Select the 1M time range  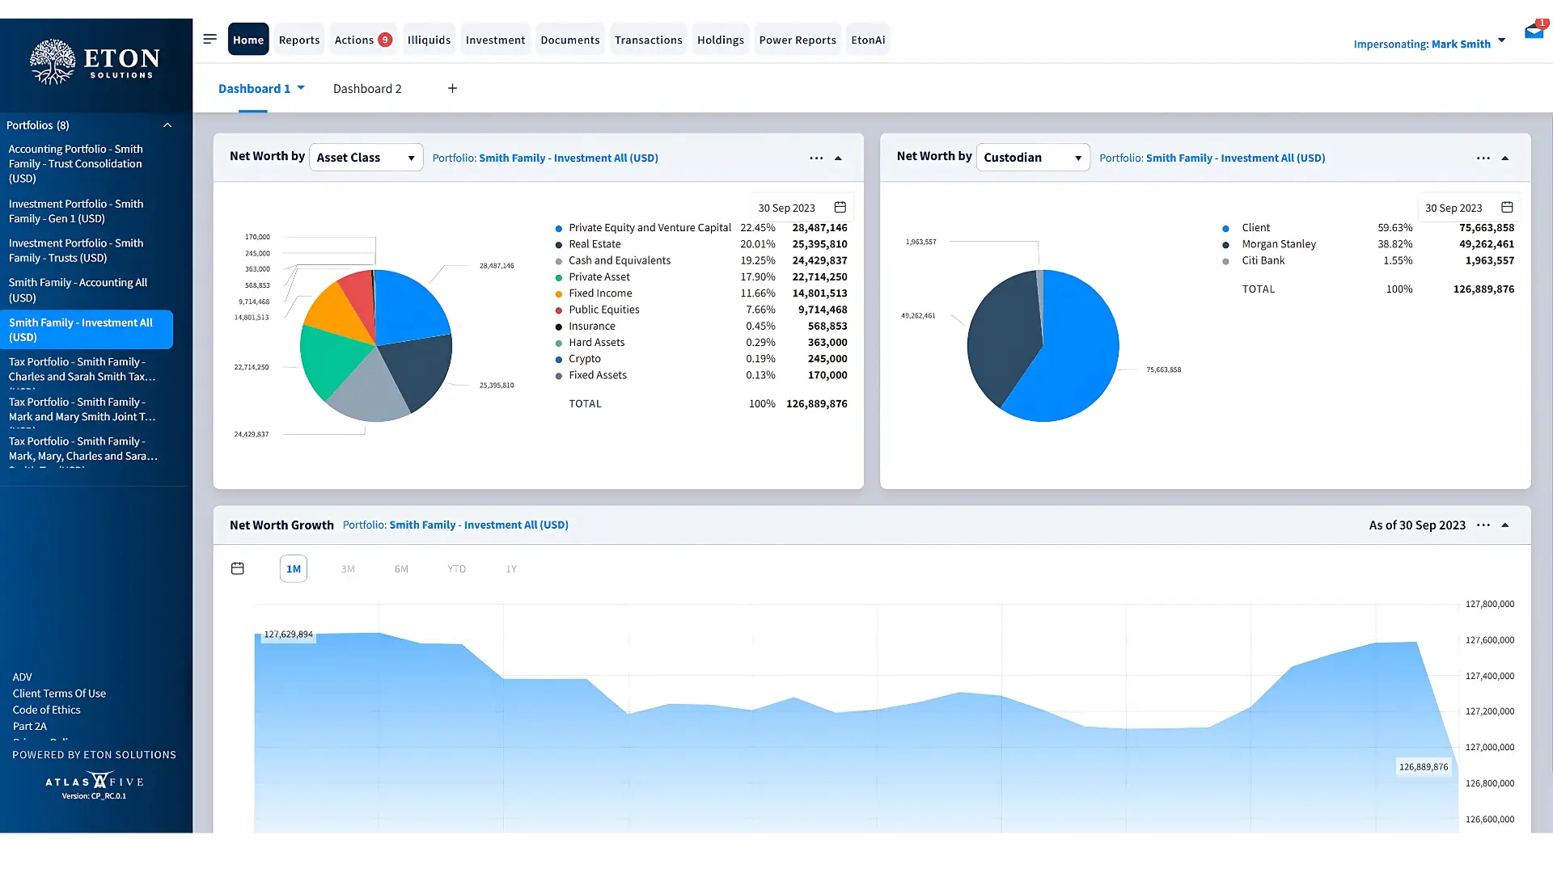[x=294, y=569]
